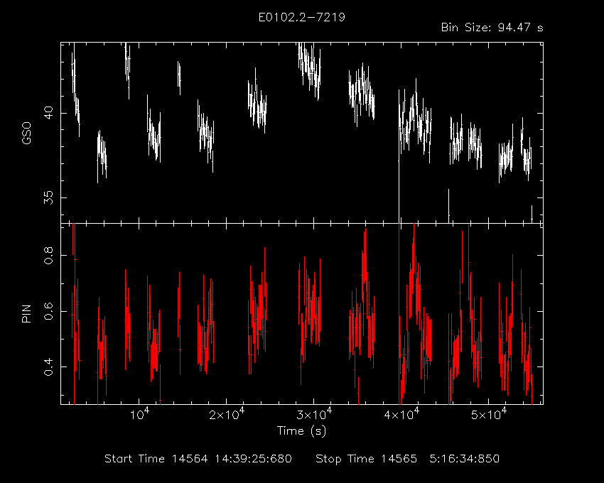Viewport: 604px width, 483px height.
Task: Click x-axis tick label 5×10^4
Action: [x=489, y=414]
